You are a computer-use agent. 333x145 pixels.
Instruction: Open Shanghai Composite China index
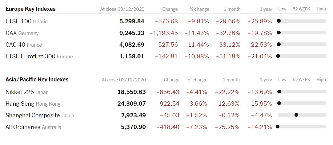click(40, 115)
